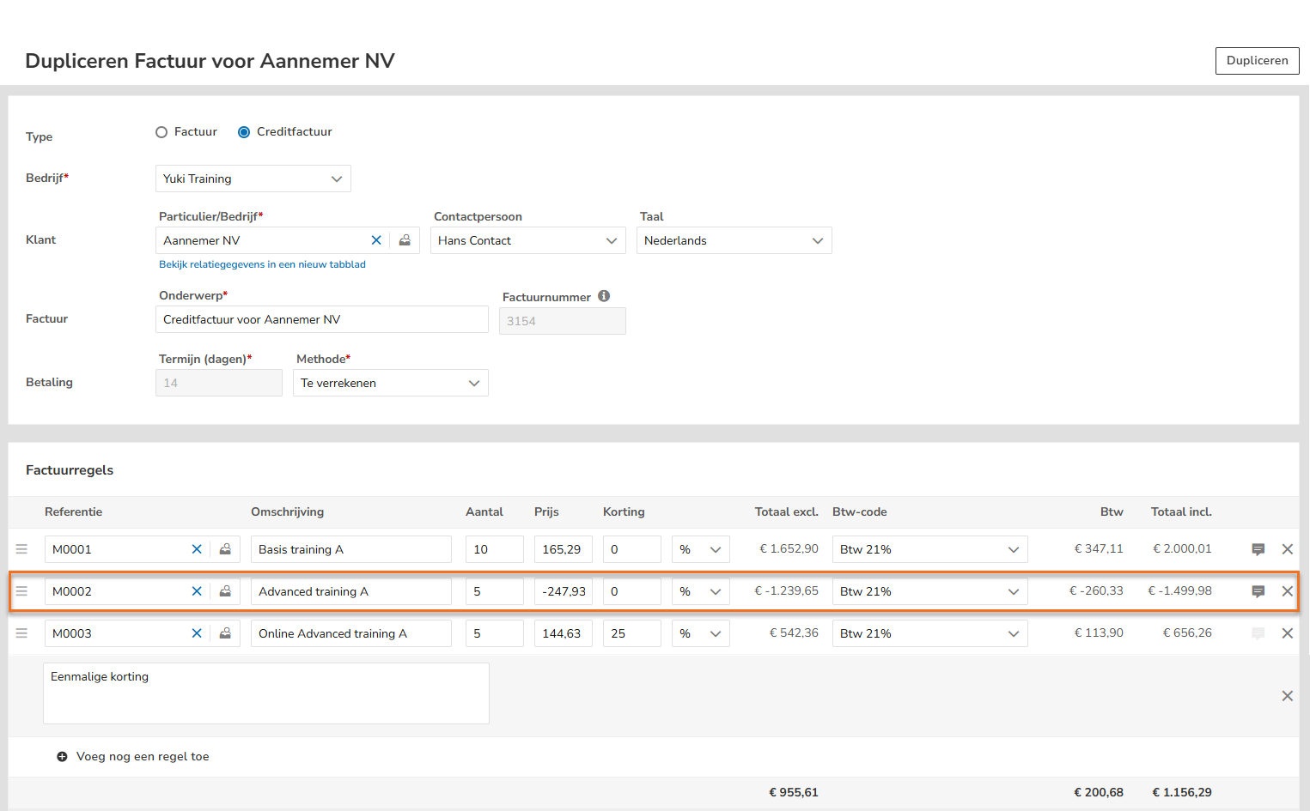Edit Aantal field for Basis training A
The width and height of the screenshot is (1310, 811).
pos(495,549)
